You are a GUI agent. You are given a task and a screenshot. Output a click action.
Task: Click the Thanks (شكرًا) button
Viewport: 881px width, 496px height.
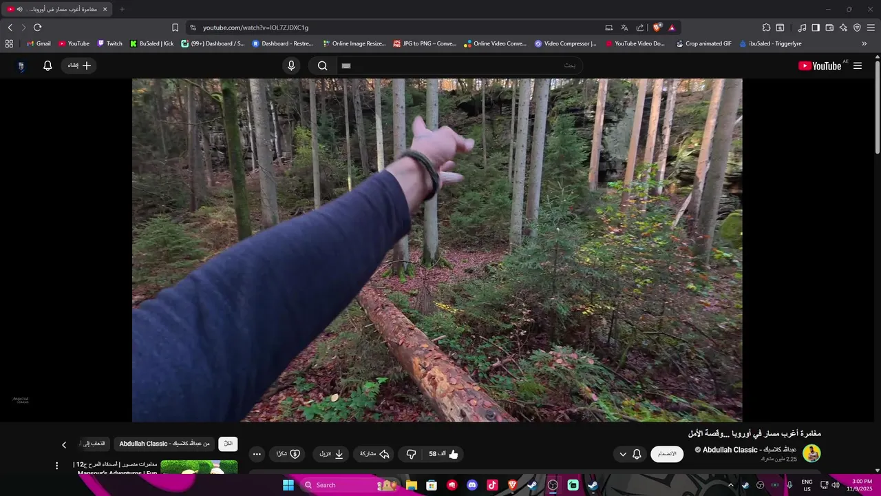point(288,454)
